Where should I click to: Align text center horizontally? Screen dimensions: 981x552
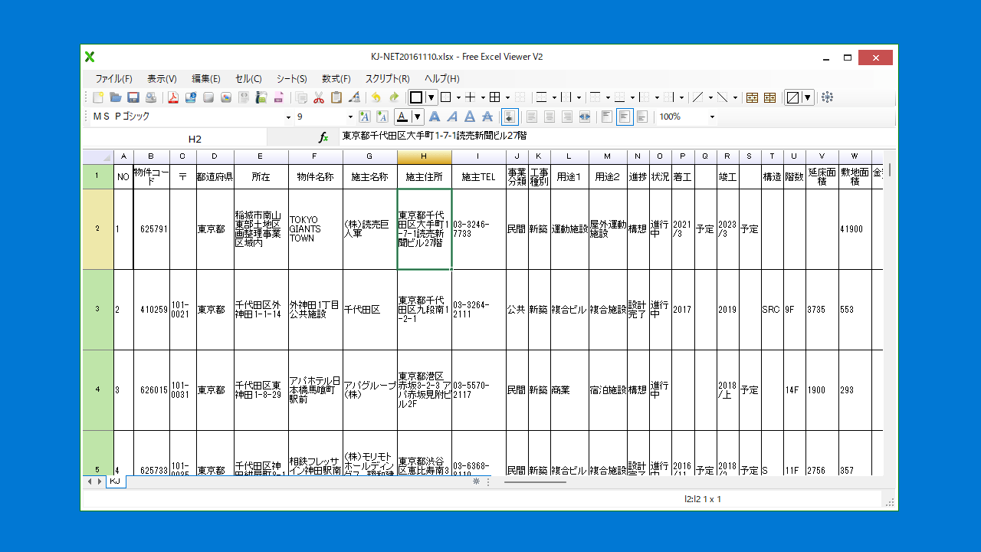[550, 117]
